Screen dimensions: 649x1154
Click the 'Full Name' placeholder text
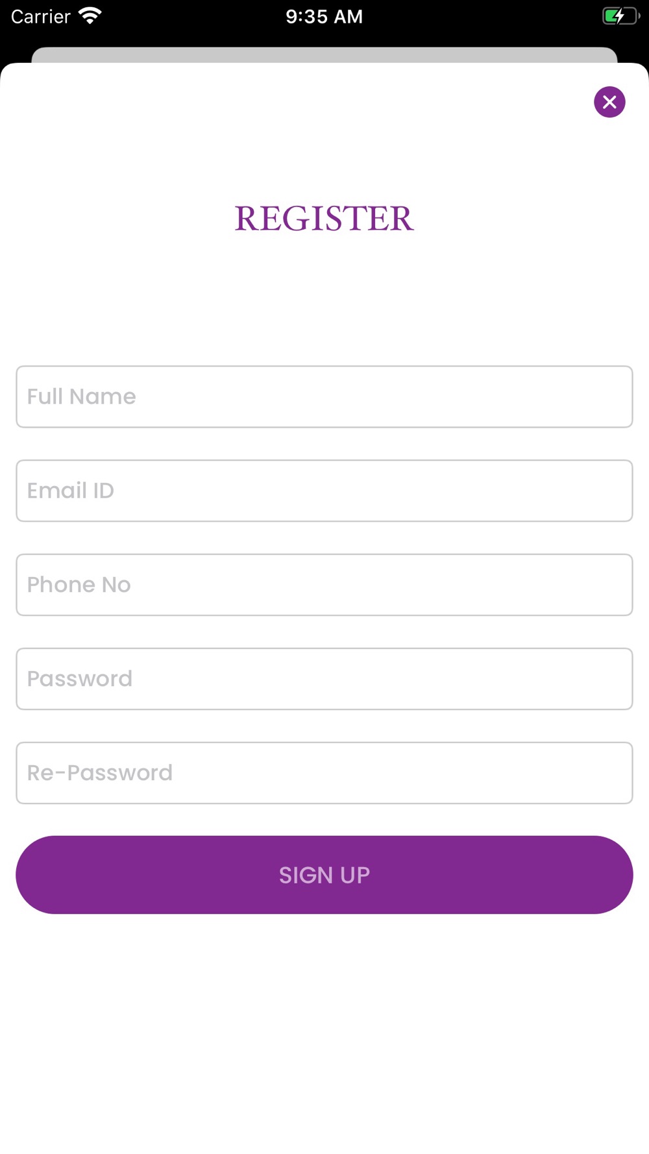point(81,397)
